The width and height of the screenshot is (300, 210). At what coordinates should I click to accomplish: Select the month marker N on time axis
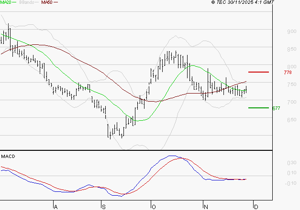tap(206, 207)
